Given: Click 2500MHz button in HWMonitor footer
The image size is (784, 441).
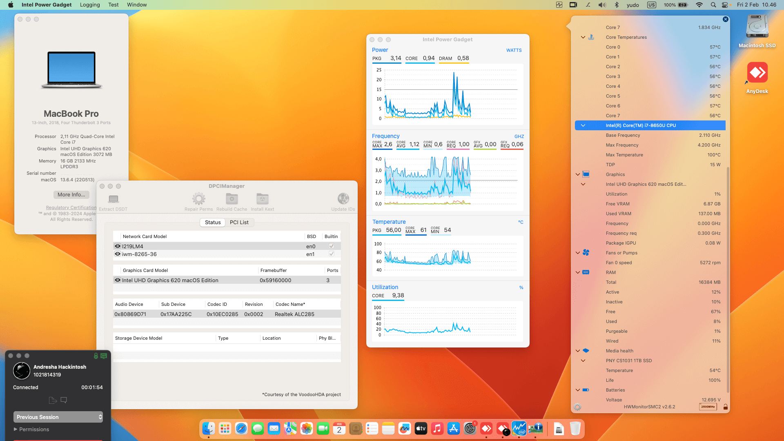Looking at the screenshot, I should (x=708, y=407).
